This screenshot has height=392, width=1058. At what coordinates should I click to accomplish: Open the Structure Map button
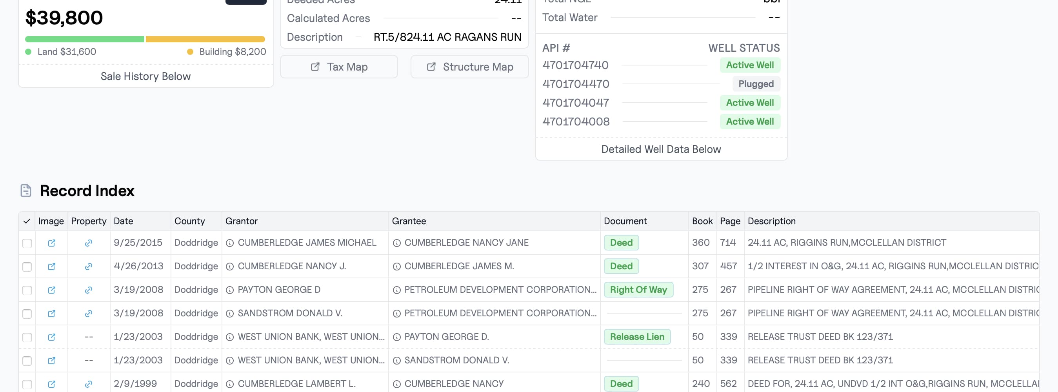[x=469, y=67]
